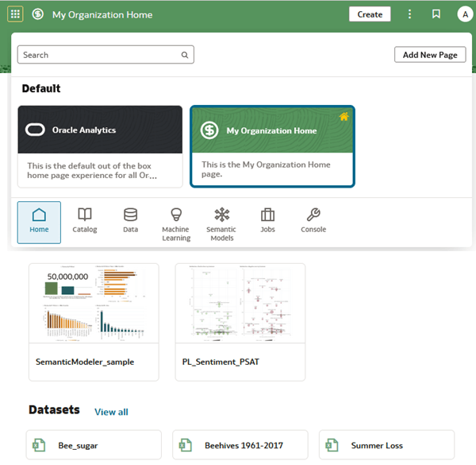Open the three-dot page menu

(x=409, y=14)
